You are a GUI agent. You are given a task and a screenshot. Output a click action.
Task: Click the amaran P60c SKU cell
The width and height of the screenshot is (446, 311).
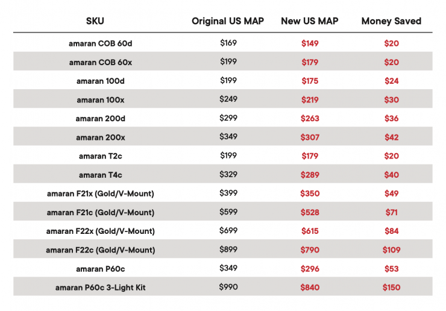(x=101, y=269)
